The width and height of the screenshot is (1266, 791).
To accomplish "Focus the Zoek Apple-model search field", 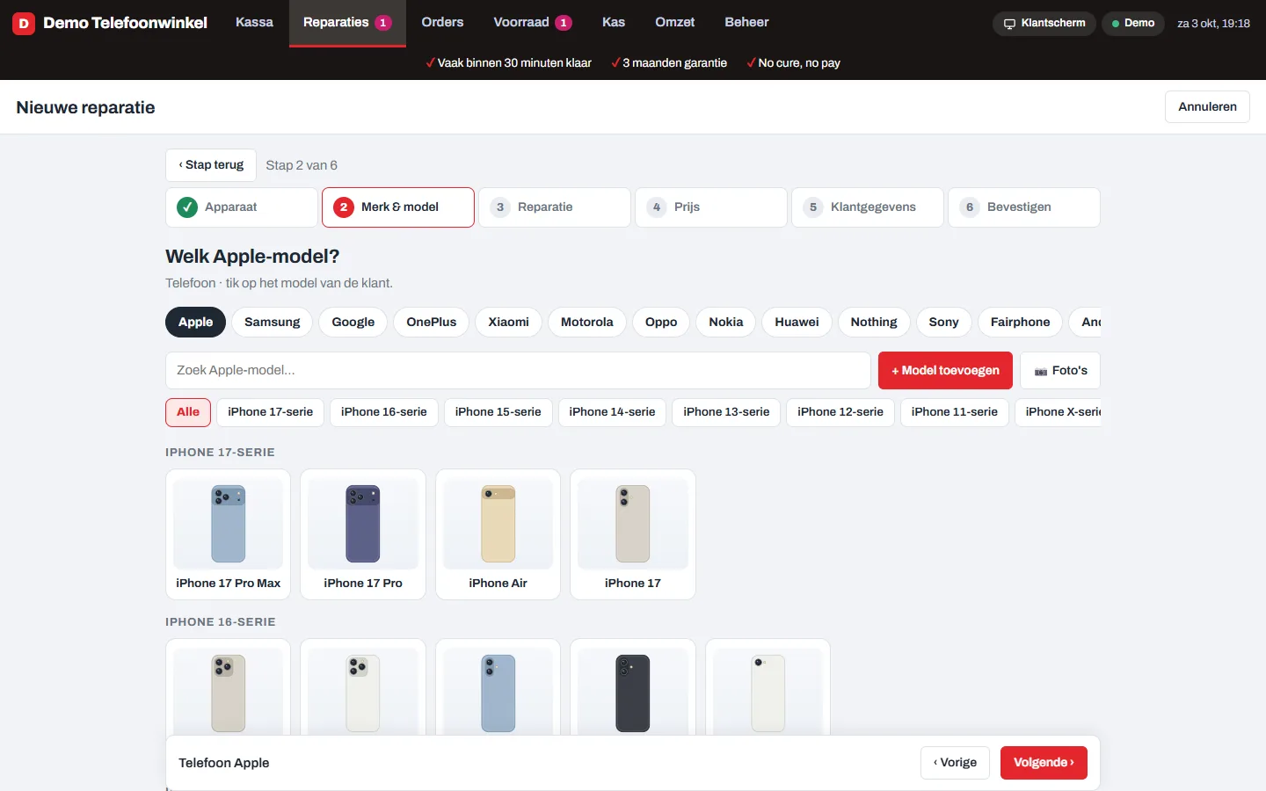I will click(518, 371).
